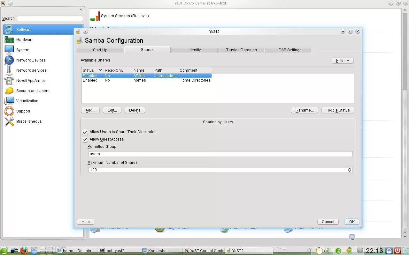Open the Miscellaneous category
Image resolution: width=409 pixels, height=255 pixels.
29,121
